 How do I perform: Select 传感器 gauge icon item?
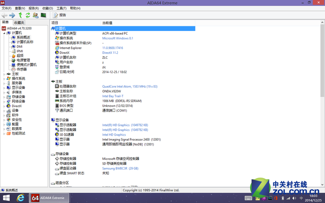pos(14,70)
